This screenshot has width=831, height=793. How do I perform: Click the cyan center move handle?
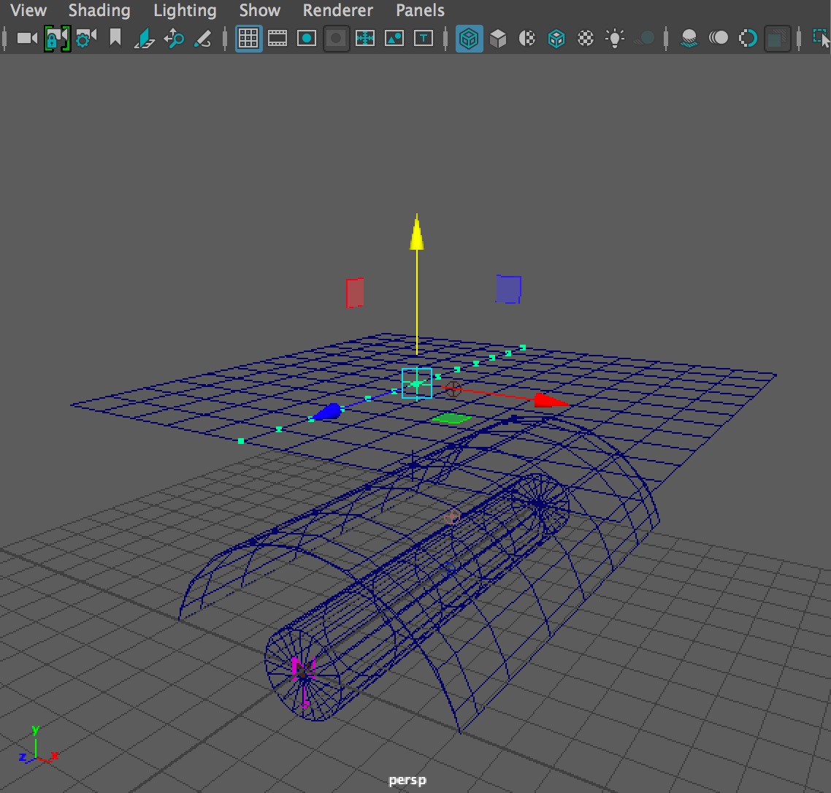[x=416, y=383]
